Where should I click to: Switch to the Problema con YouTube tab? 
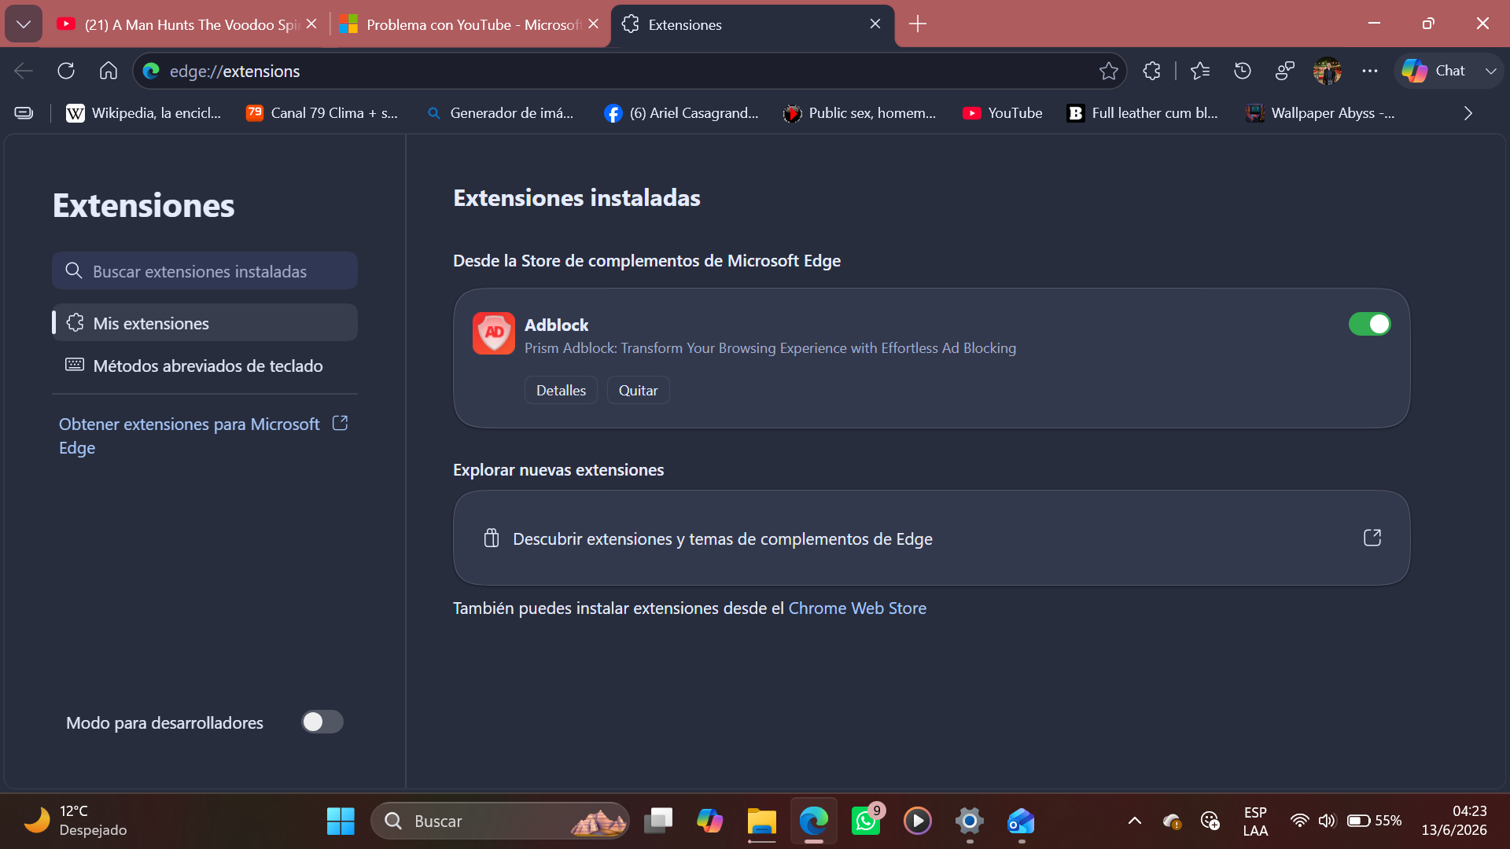pos(469,24)
